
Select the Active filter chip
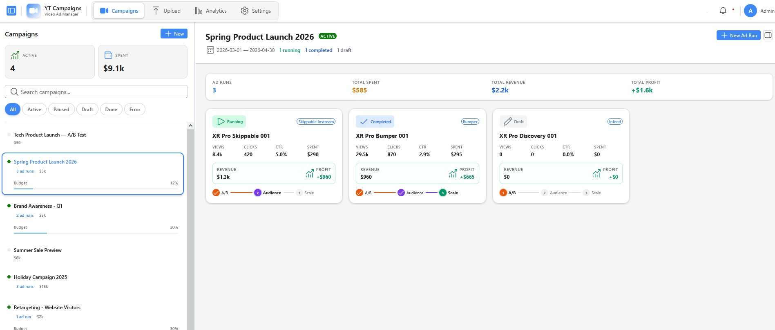tap(34, 110)
